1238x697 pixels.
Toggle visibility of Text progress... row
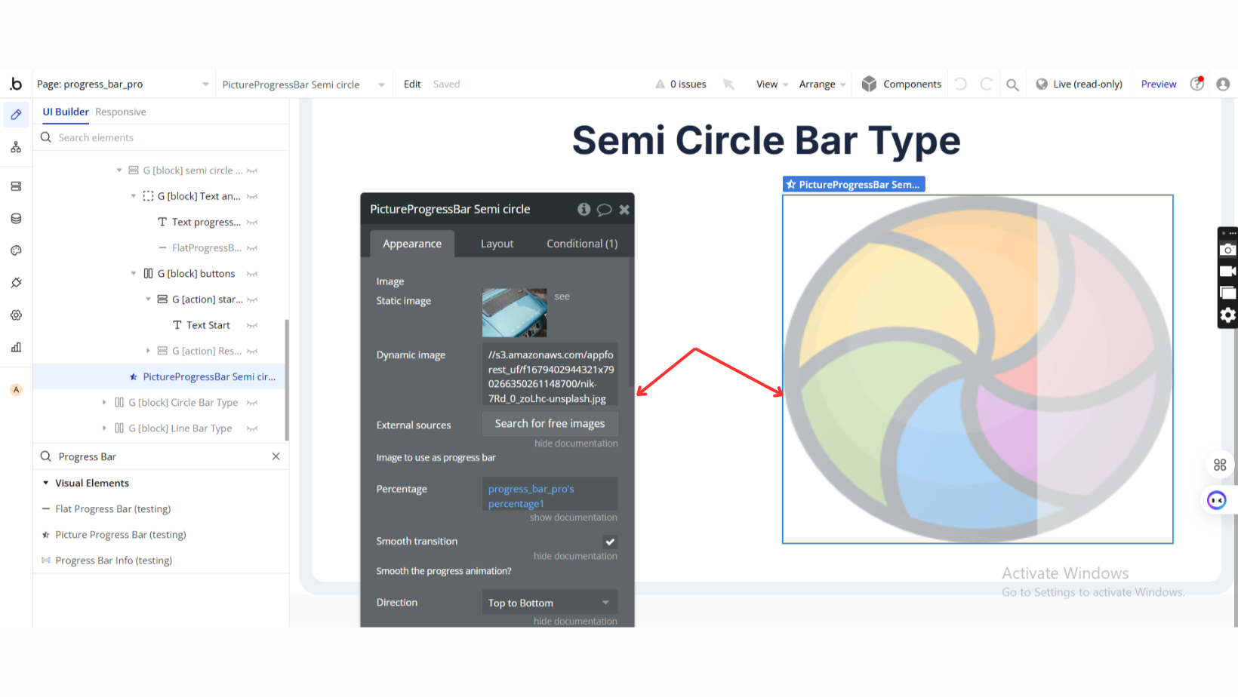coord(252,223)
